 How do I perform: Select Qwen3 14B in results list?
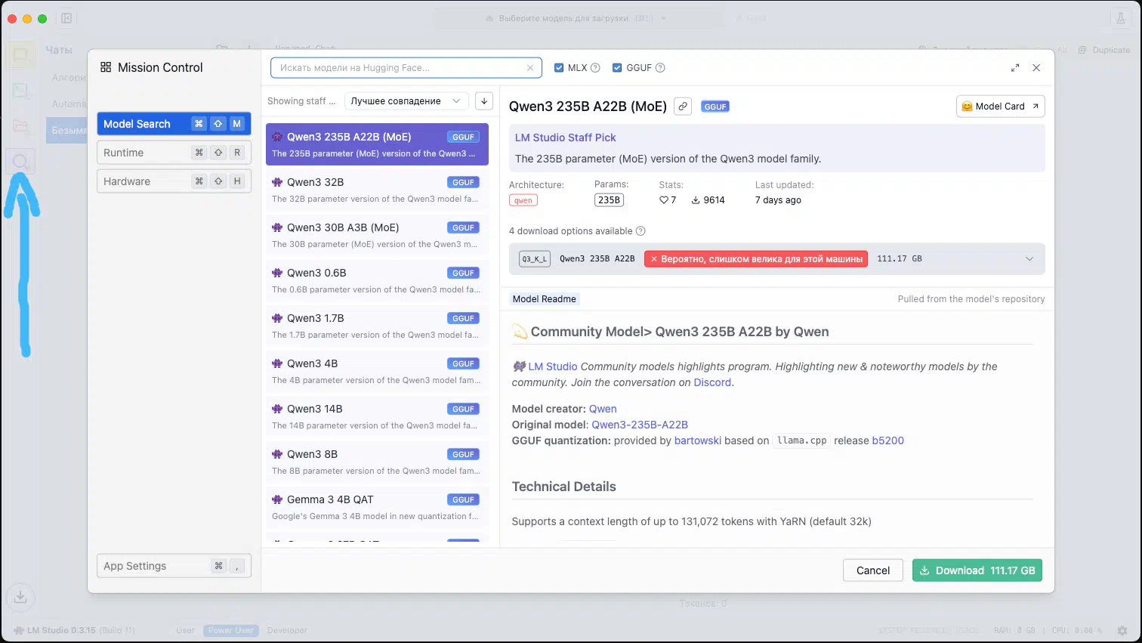377,416
